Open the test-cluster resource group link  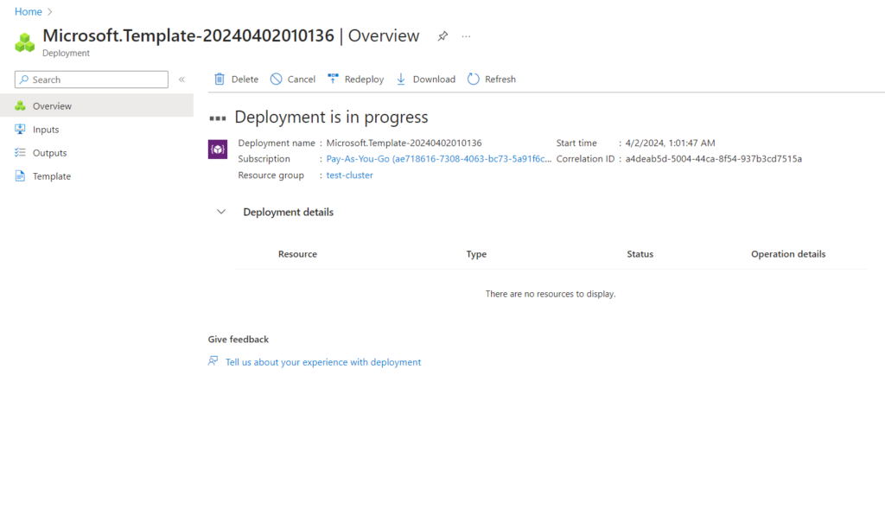point(349,175)
